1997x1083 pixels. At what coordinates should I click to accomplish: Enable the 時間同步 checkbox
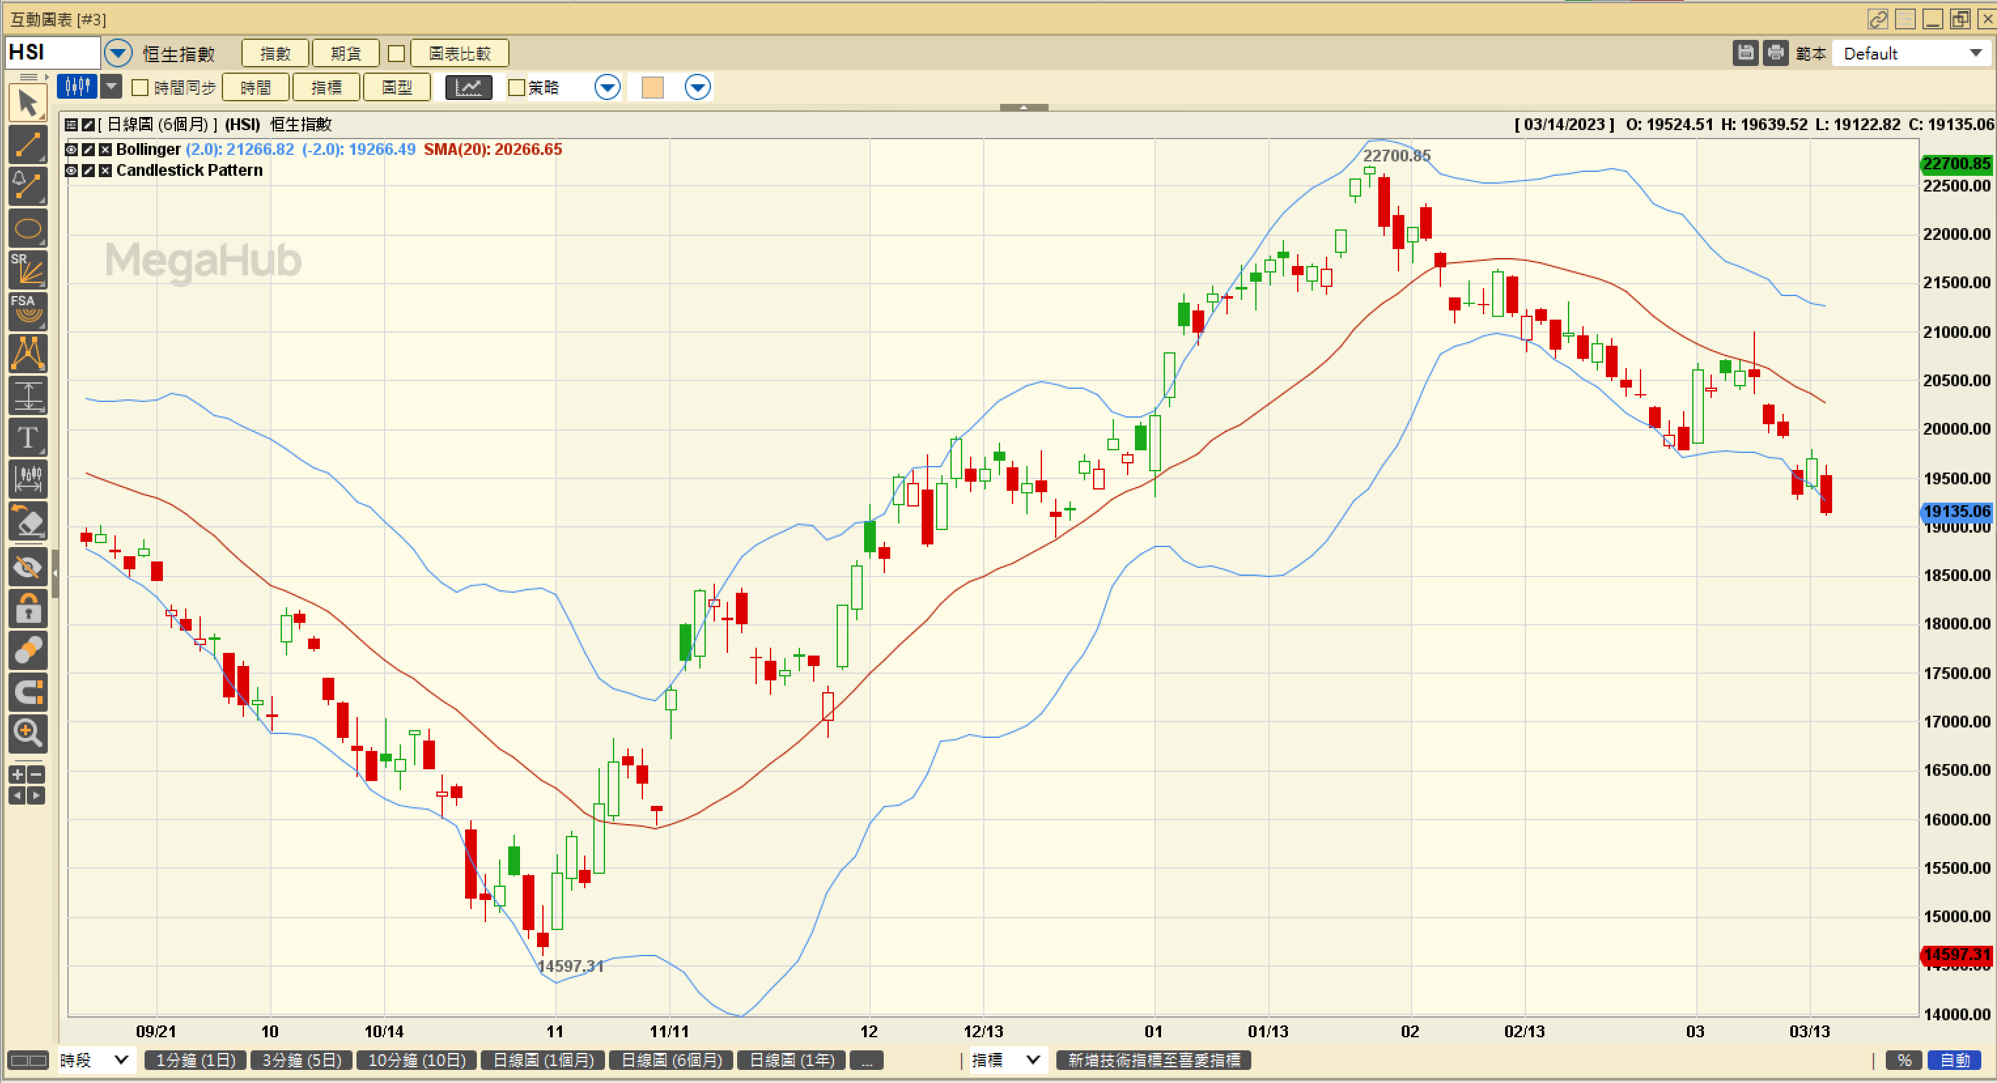point(141,88)
